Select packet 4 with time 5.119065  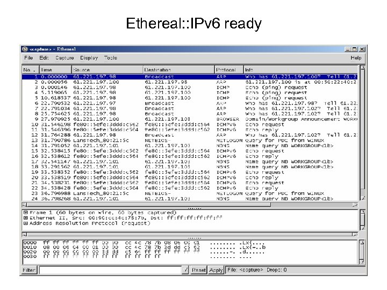tap(190, 92)
